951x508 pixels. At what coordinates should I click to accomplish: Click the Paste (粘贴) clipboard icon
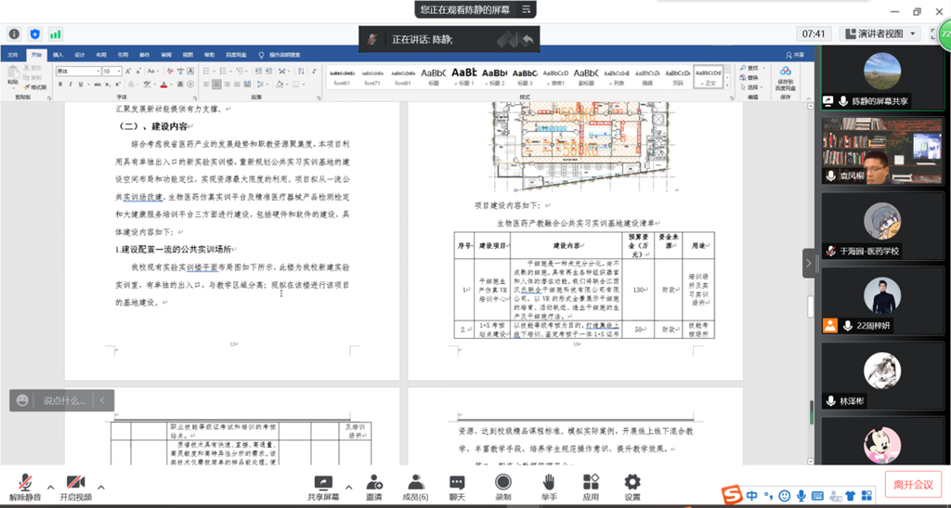[x=13, y=74]
